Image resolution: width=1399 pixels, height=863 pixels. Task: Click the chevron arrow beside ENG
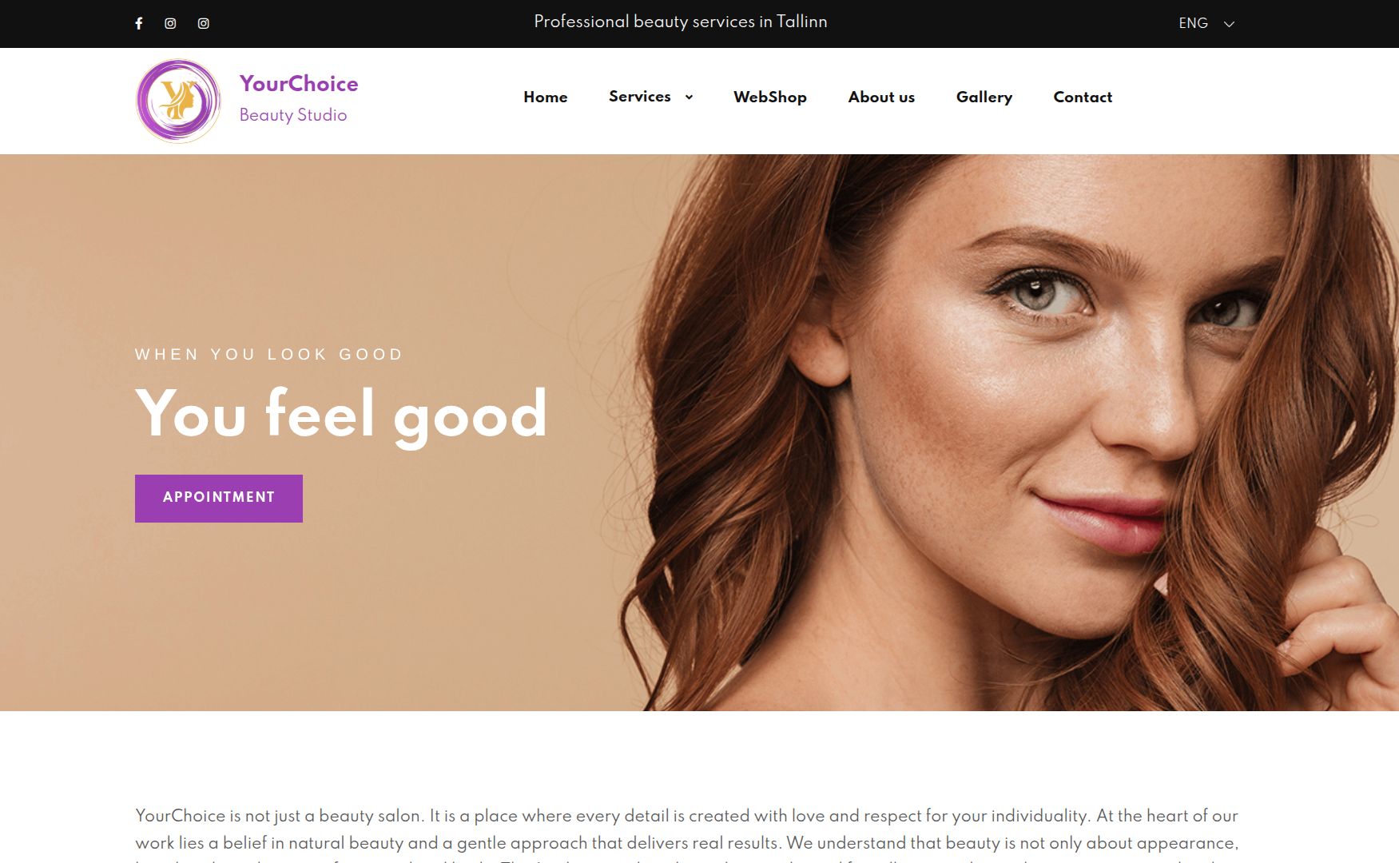tap(1229, 24)
